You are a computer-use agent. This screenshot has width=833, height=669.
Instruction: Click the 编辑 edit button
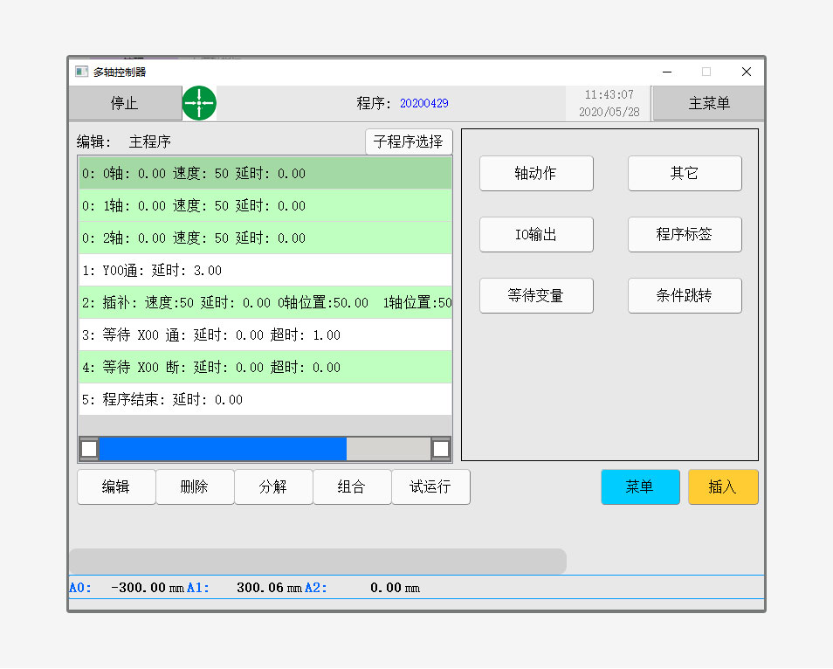(116, 487)
